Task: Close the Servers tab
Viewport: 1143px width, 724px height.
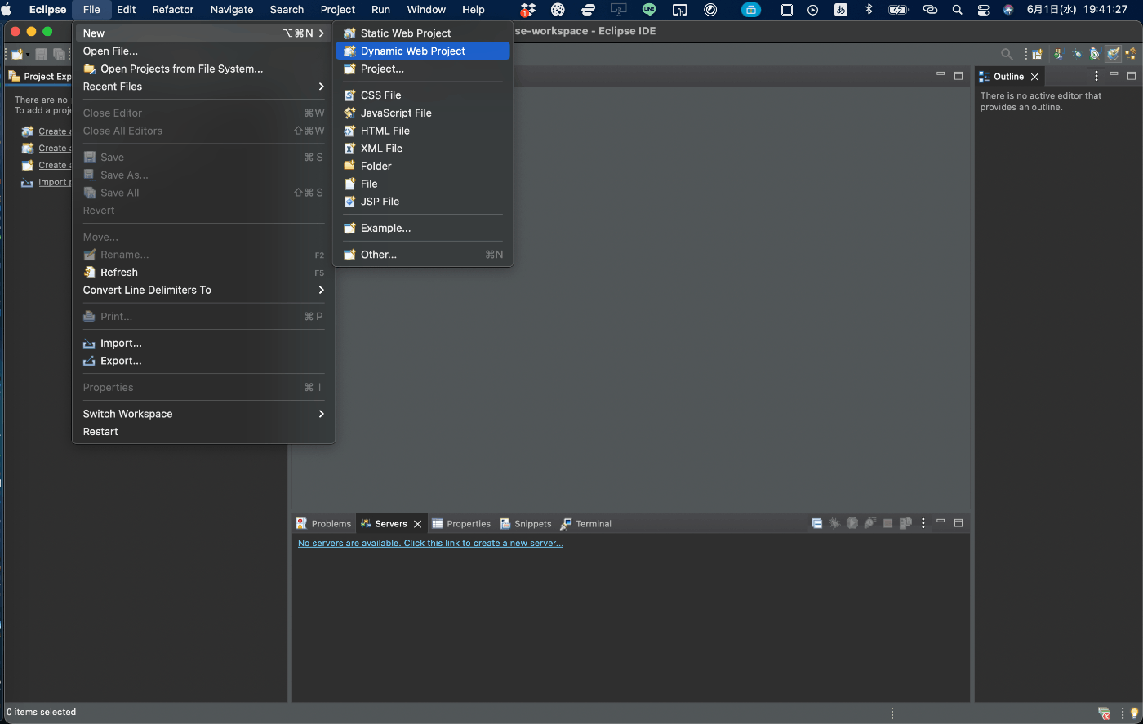Action: 417,524
